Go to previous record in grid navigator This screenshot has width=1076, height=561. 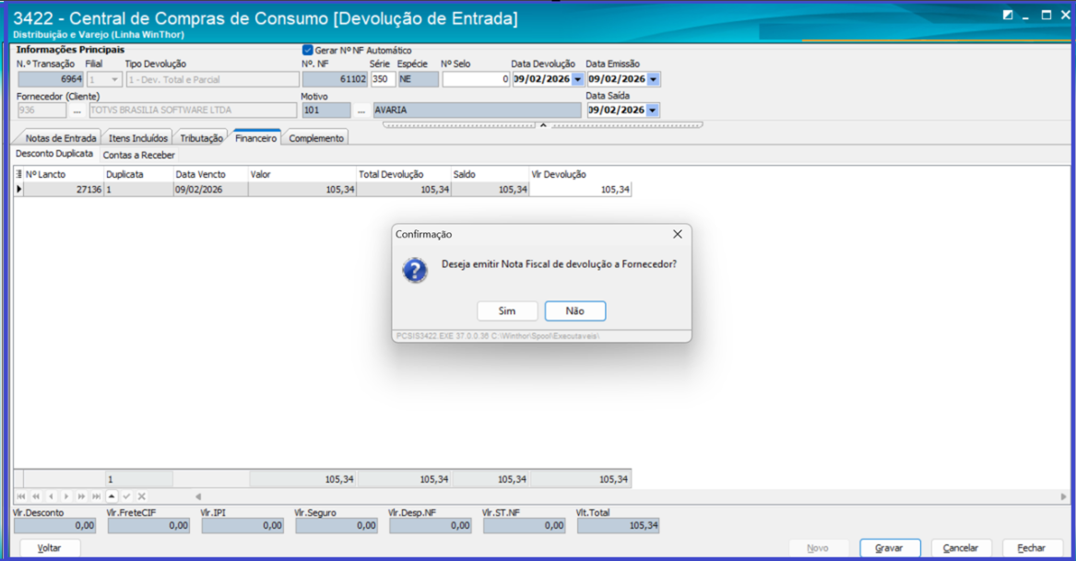pyautogui.click(x=52, y=496)
